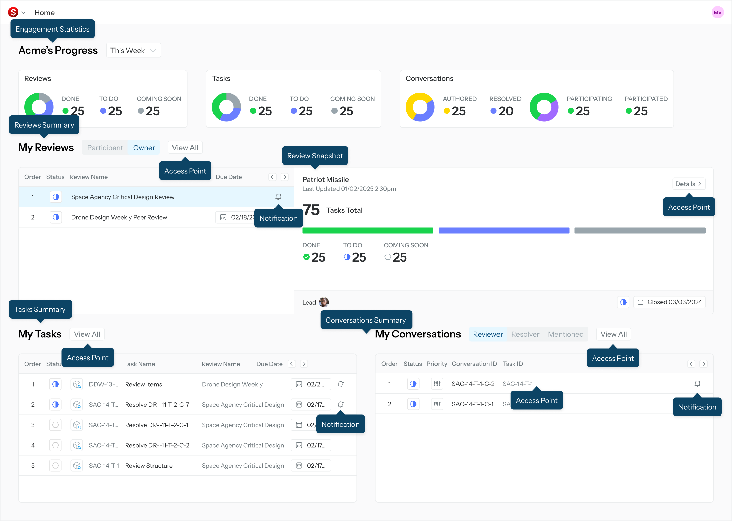Click next-column arrow in My Reviews table
Image resolution: width=732 pixels, height=521 pixels.
coord(285,177)
